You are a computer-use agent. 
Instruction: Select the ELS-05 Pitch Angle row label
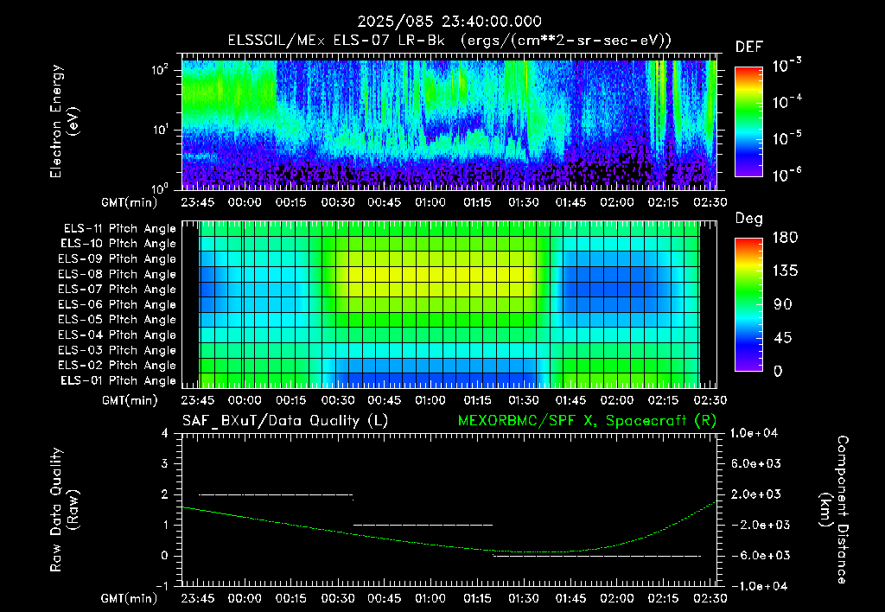(118, 320)
